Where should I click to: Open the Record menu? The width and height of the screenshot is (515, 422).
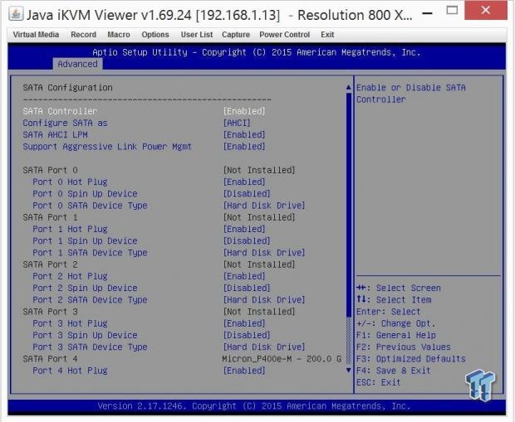pos(83,35)
